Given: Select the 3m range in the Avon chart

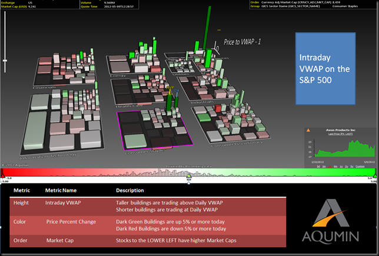Looking at the screenshot, I should click(330, 167).
